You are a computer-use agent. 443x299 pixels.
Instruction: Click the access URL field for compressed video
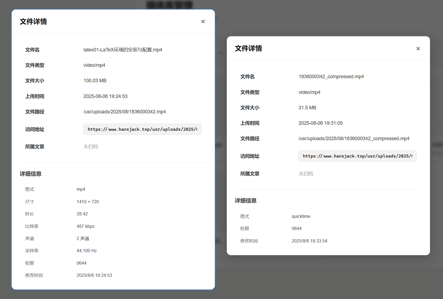(x=357, y=156)
